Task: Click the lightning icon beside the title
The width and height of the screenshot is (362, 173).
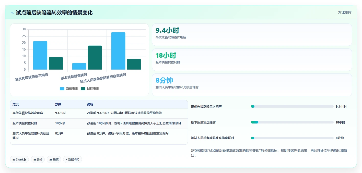Action: pyautogui.click(x=12, y=13)
